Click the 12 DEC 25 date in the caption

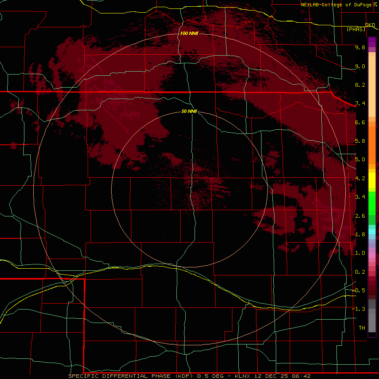[272, 376]
